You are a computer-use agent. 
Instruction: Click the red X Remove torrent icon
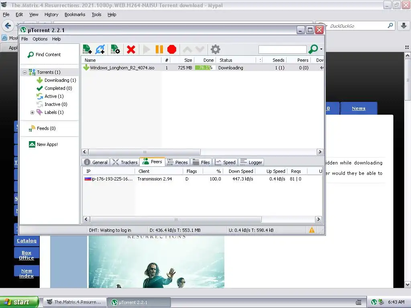tap(131, 49)
